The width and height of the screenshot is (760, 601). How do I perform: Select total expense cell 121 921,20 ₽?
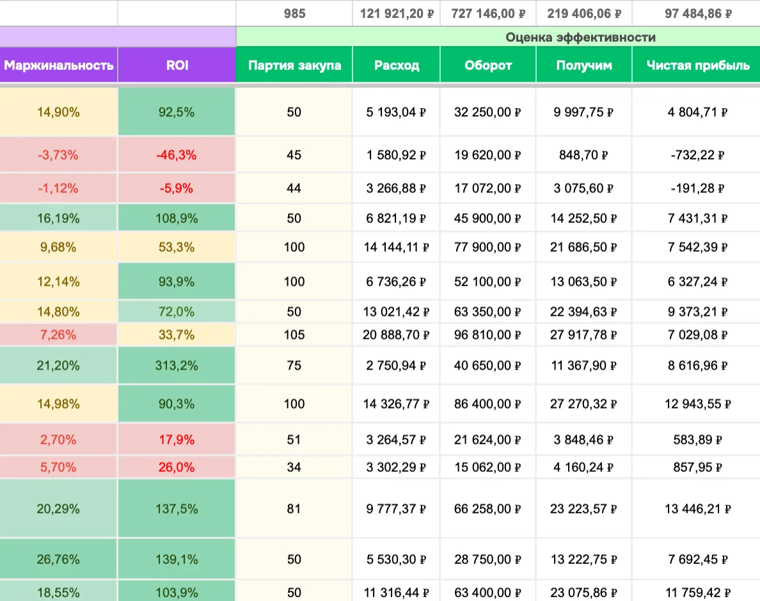coord(397,13)
